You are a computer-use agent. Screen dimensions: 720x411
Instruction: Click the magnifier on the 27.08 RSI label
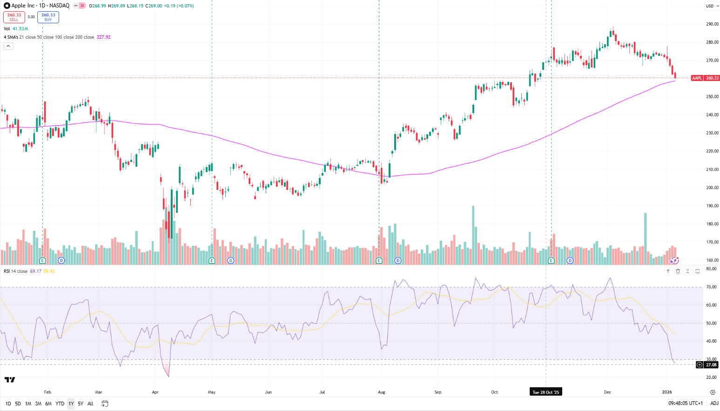(699, 365)
